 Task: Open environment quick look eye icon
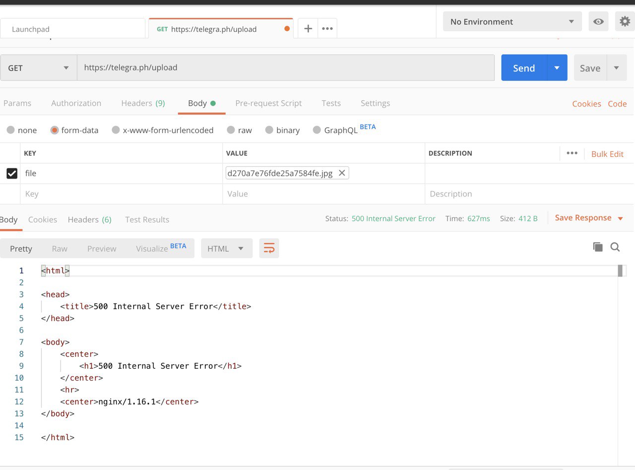click(599, 22)
